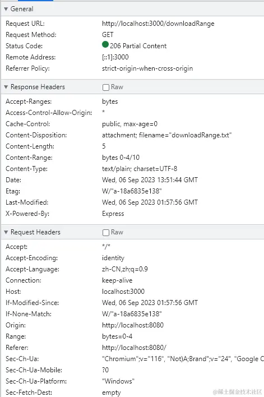The height and width of the screenshot is (397, 264).
Task: Select the Referer value http://localhost:8080/
Action: pos(134,348)
